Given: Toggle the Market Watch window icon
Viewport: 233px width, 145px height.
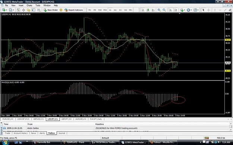Looking at the screenshot, I should [x=18, y=10].
